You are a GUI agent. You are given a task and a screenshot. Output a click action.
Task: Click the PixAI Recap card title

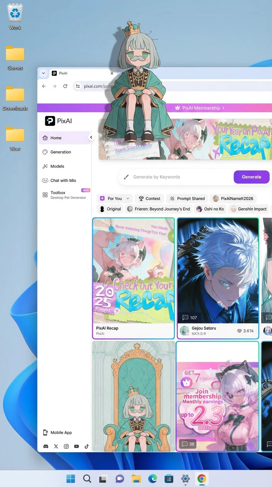107,328
